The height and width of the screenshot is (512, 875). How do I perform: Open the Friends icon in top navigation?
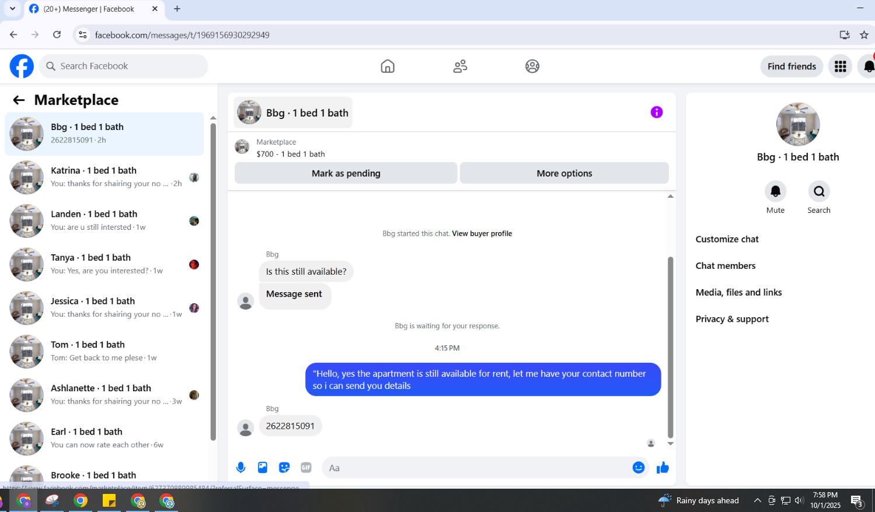coord(460,66)
